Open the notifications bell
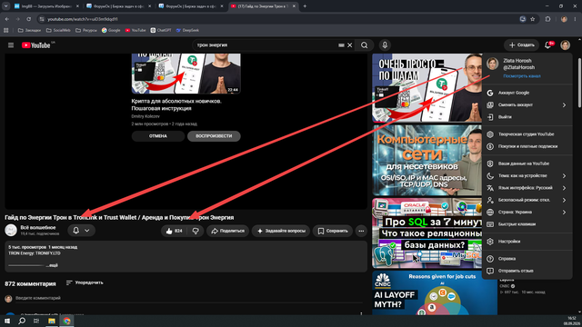Image resolution: width=582 pixels, height=327 pixels. 548,45
